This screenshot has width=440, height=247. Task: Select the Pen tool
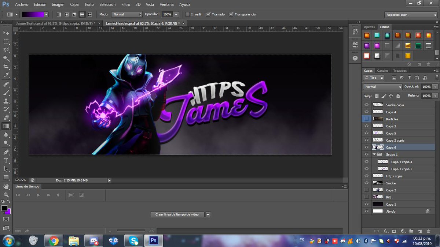click(6, 152)
